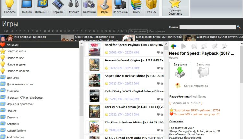This screenshot has height=139, width=243.
Task: Select Call of Duty: WWII entry
Action: tap(134, 91)
